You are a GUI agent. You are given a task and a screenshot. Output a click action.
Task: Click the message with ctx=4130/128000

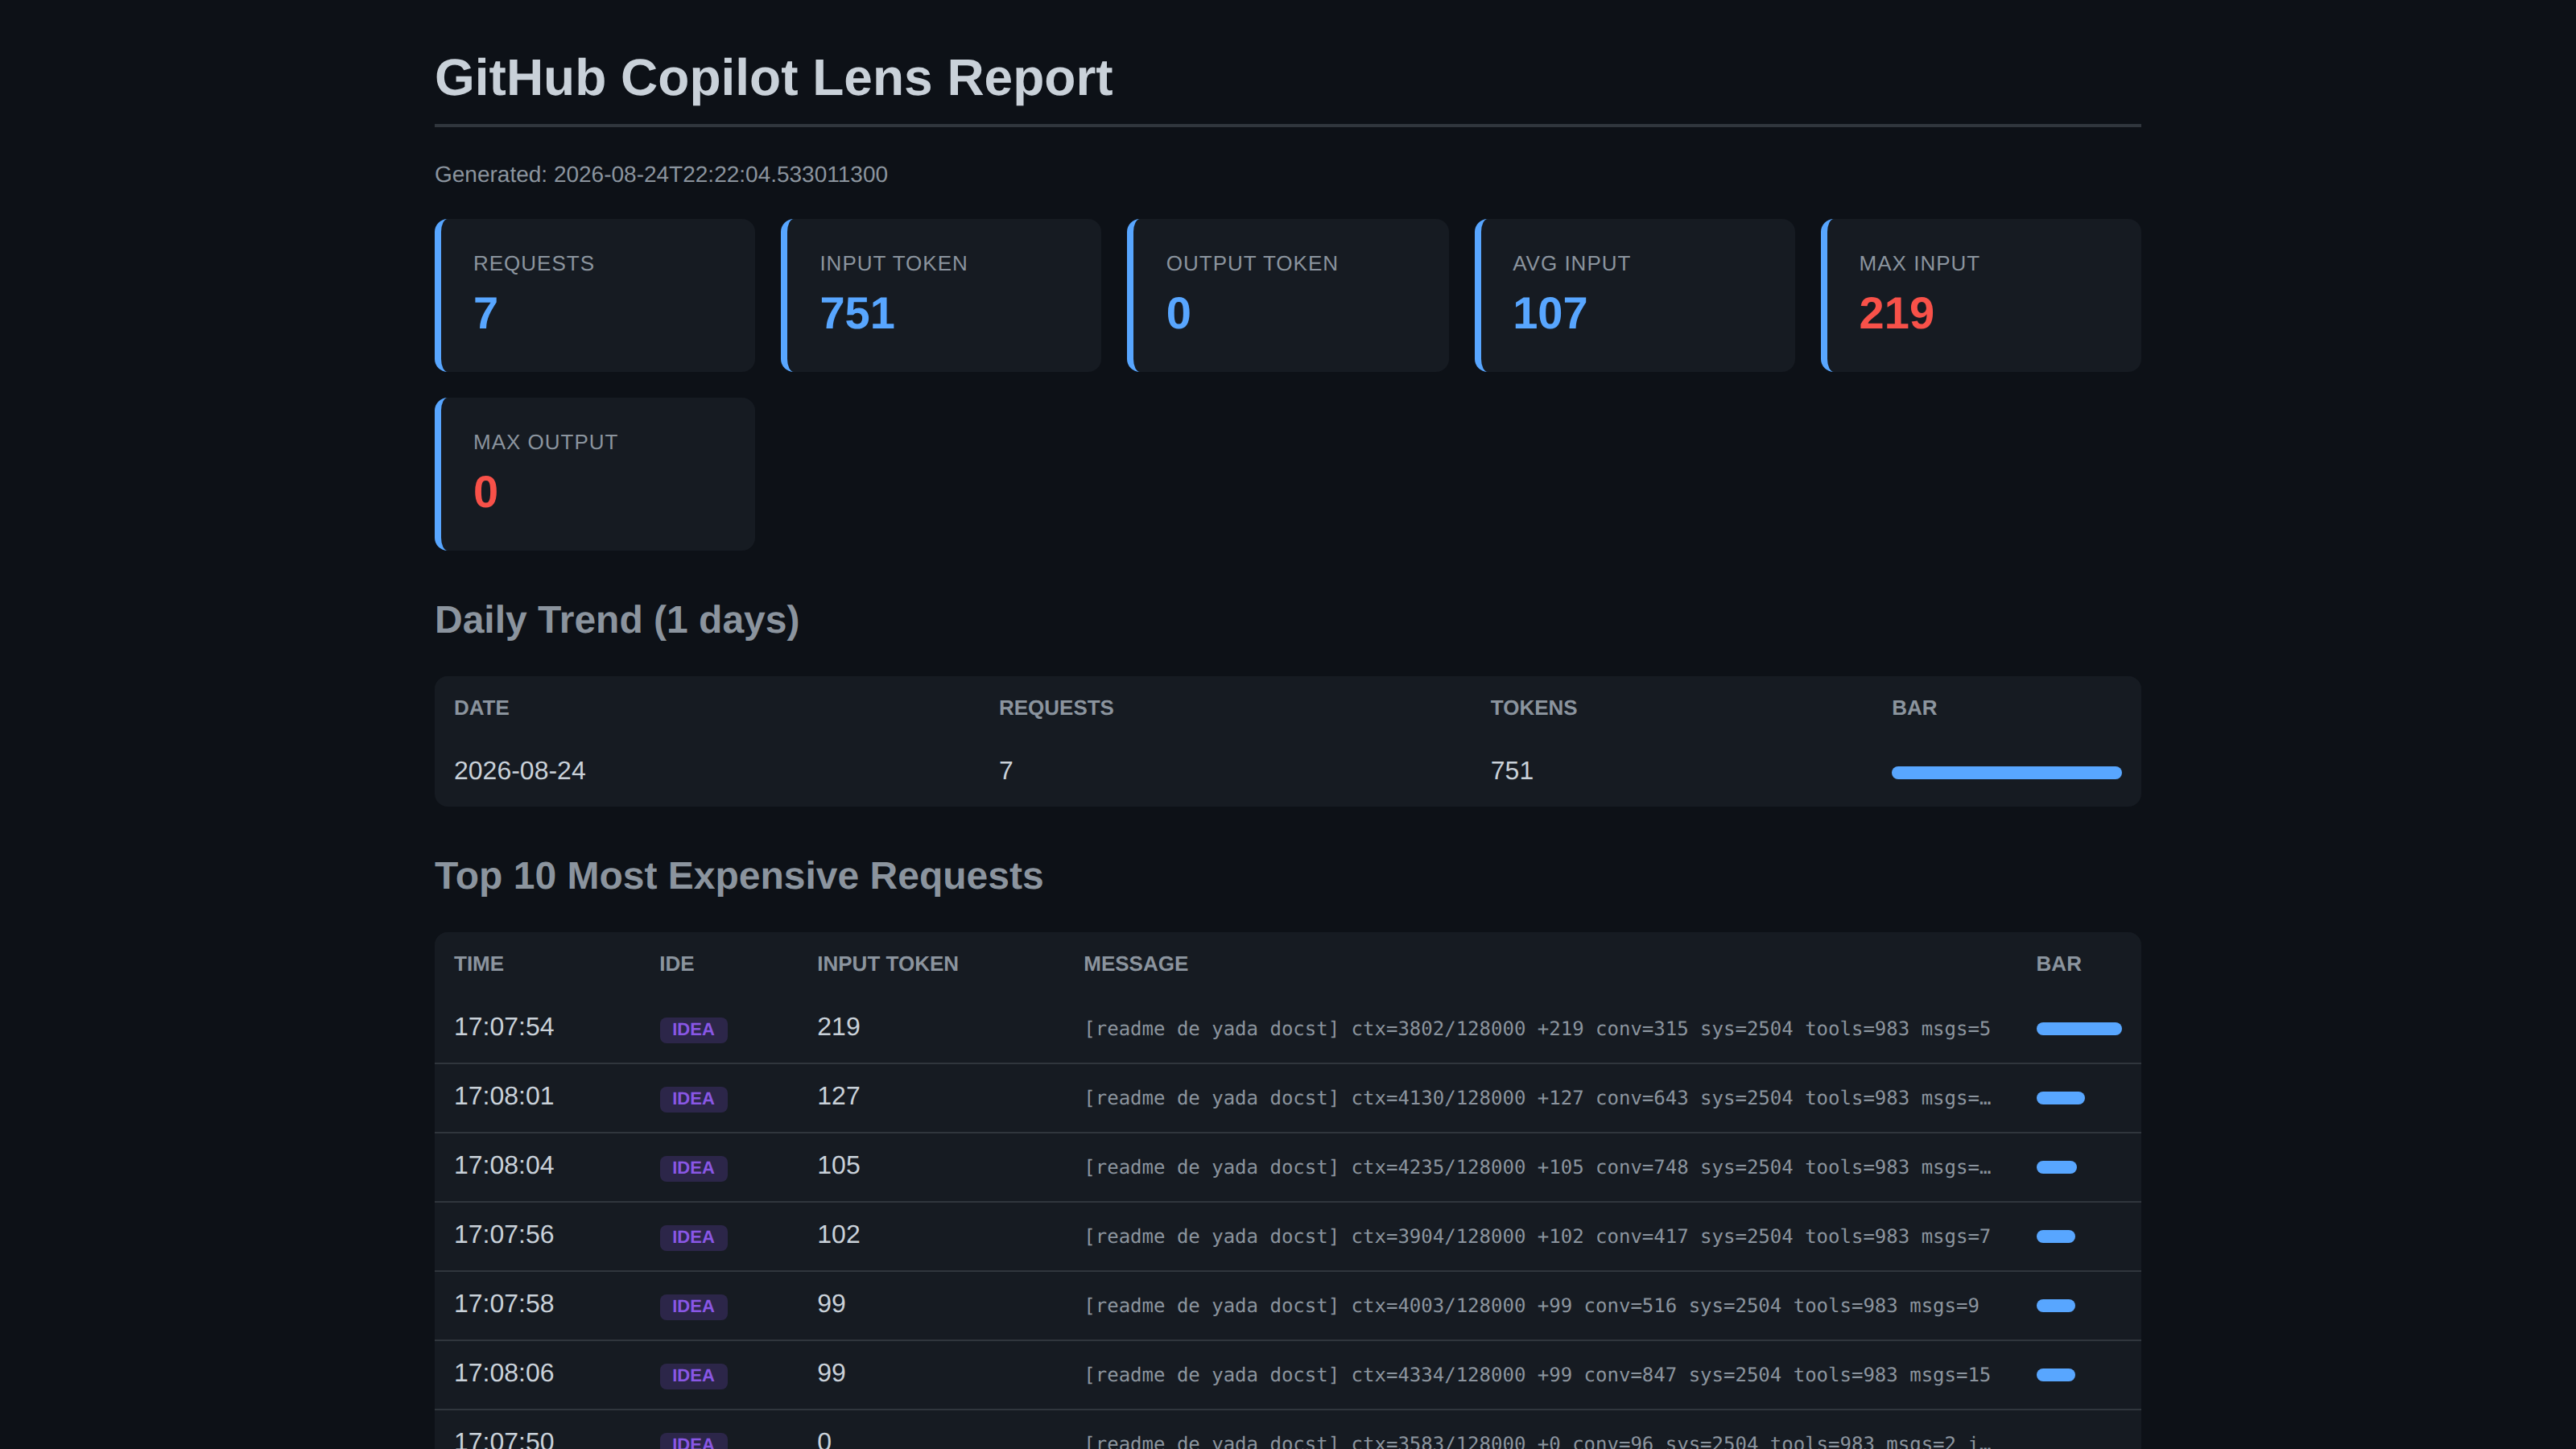(1537, 1098)
